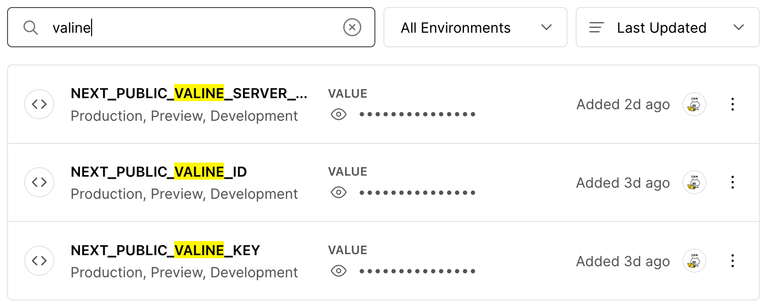Click code brackets icon for NEXT_PUBLIC_VALINE_KEY
Image resolution: width=784 pixels, height=308 pixels.
[39, 261]
